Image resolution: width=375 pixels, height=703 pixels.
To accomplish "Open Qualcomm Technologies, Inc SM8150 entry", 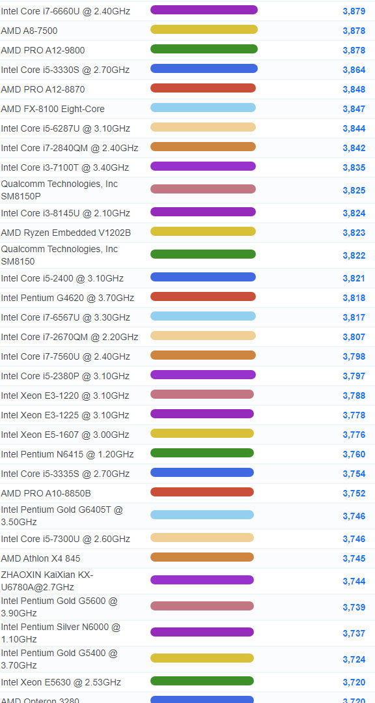I will 59,255.
